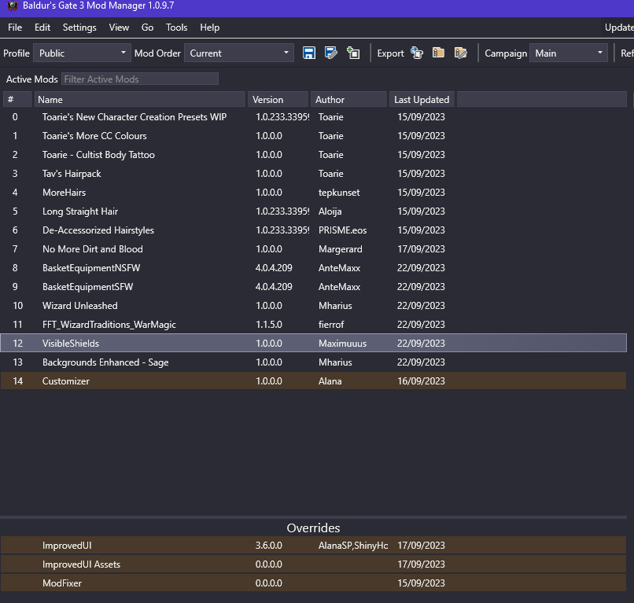Image resolution: width=634 pixels, height=603 pixels.
Task: Open the Settings menu
Action: 79,28
